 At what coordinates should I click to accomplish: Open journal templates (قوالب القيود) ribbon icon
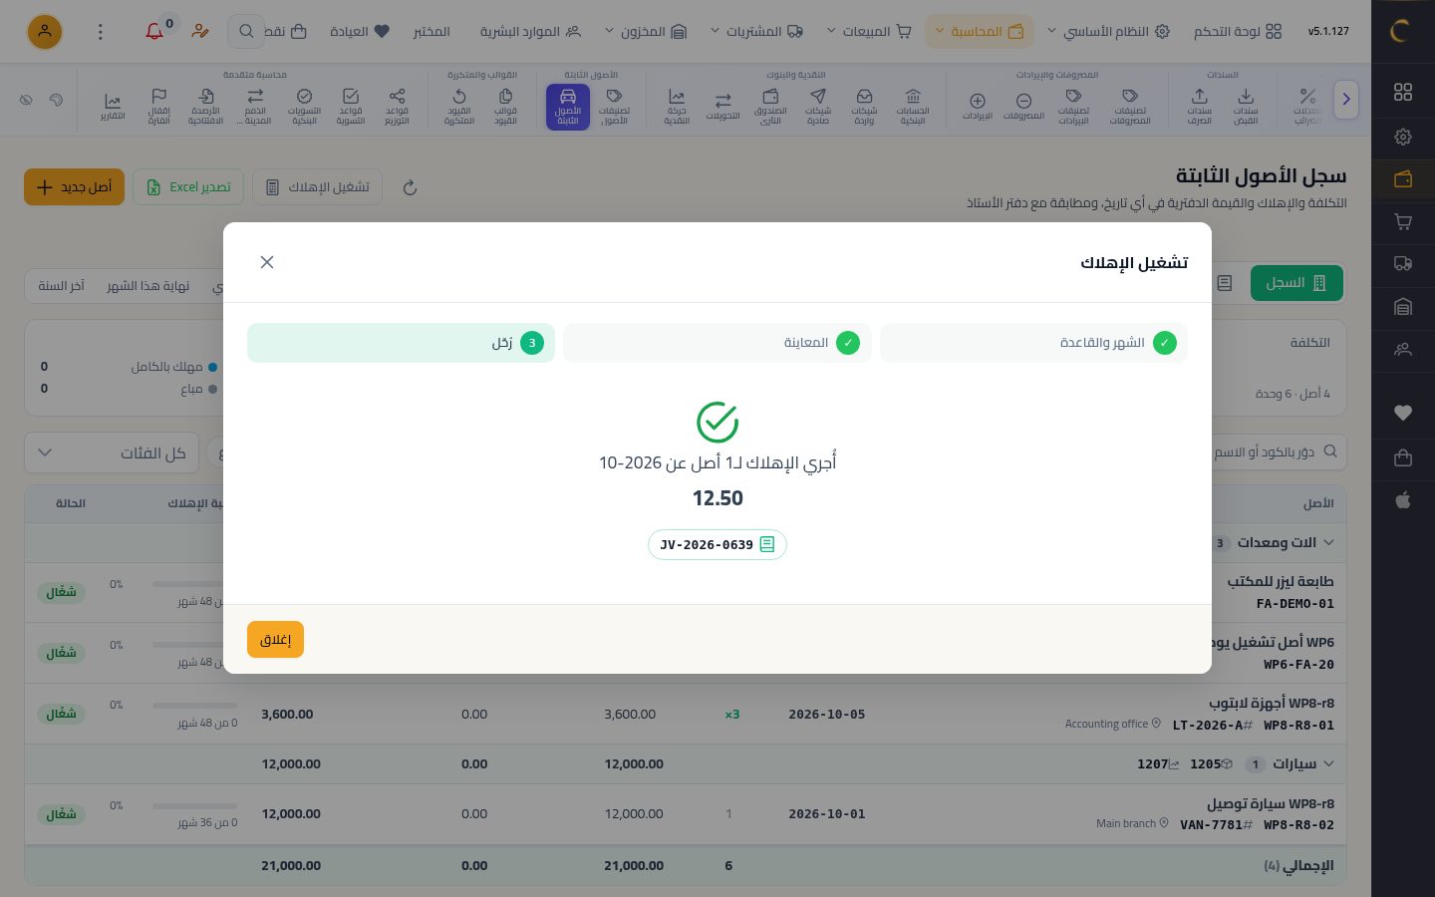pos(505,107)
